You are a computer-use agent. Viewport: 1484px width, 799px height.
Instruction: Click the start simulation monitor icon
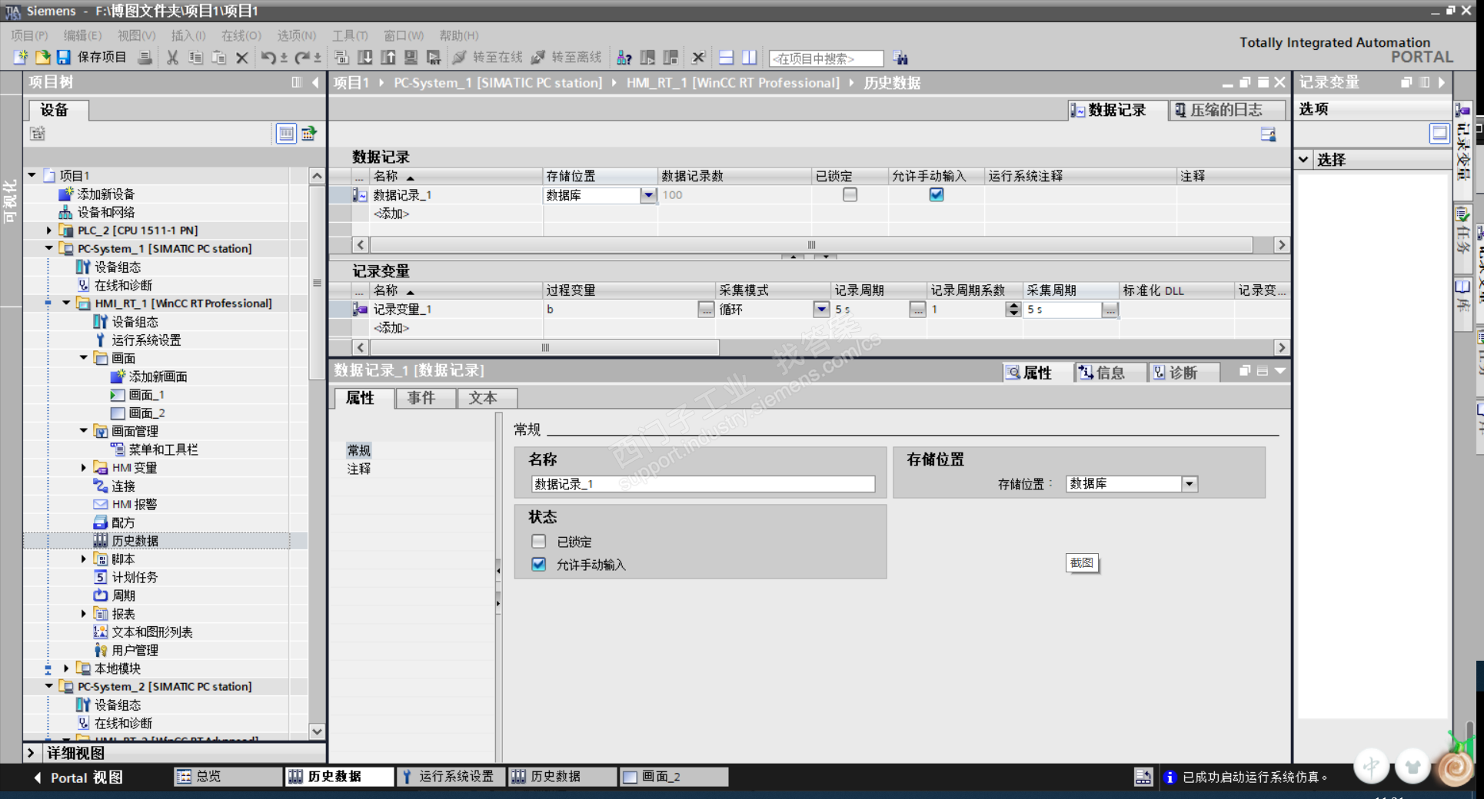coord(411,58)
